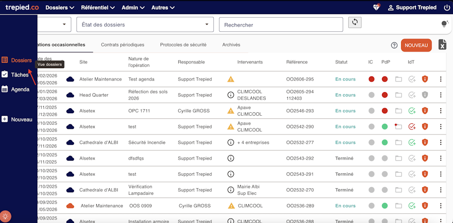Viewport: 453px width, 223px height.
Task: Toggle IdT check icon for OPC 1711 row
Action: pyautogui.click(x=412, y=111)
